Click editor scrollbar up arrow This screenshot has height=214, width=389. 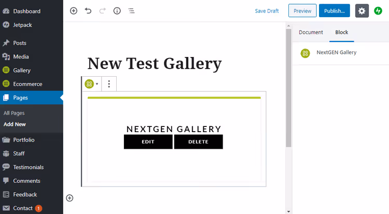288,25
